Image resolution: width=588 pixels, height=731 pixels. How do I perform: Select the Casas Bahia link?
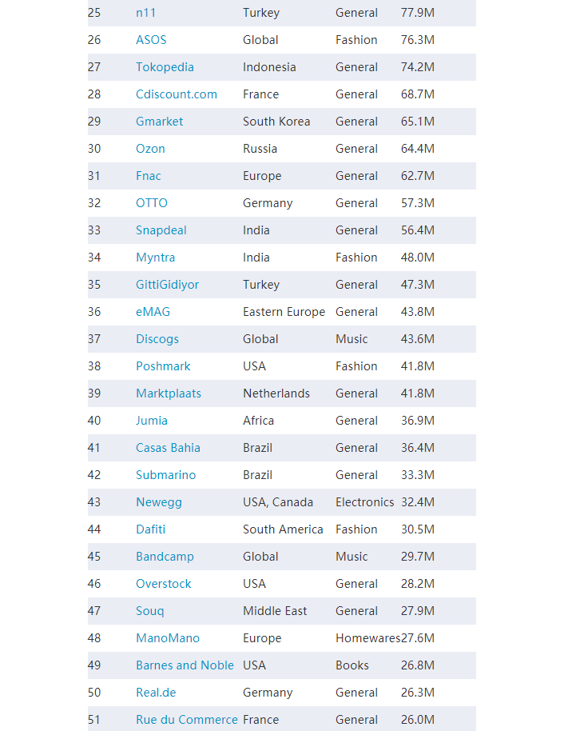(168, 448)
